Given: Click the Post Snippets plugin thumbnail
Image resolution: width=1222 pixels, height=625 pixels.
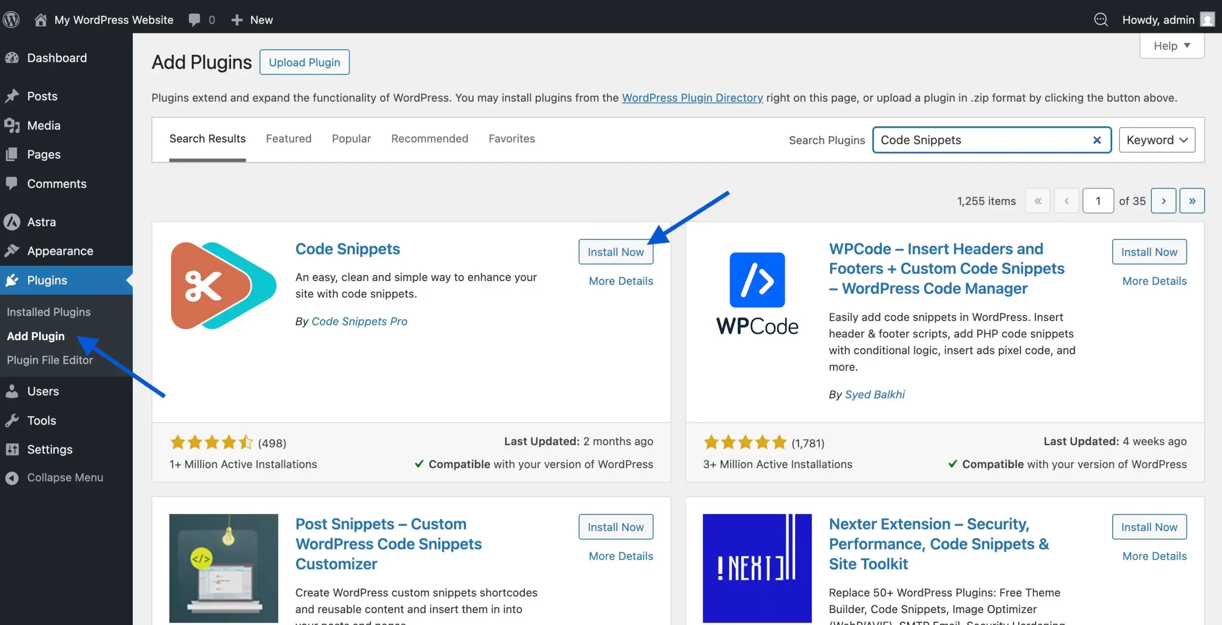Looking at the screenshot, I should [x=223, y=568].
